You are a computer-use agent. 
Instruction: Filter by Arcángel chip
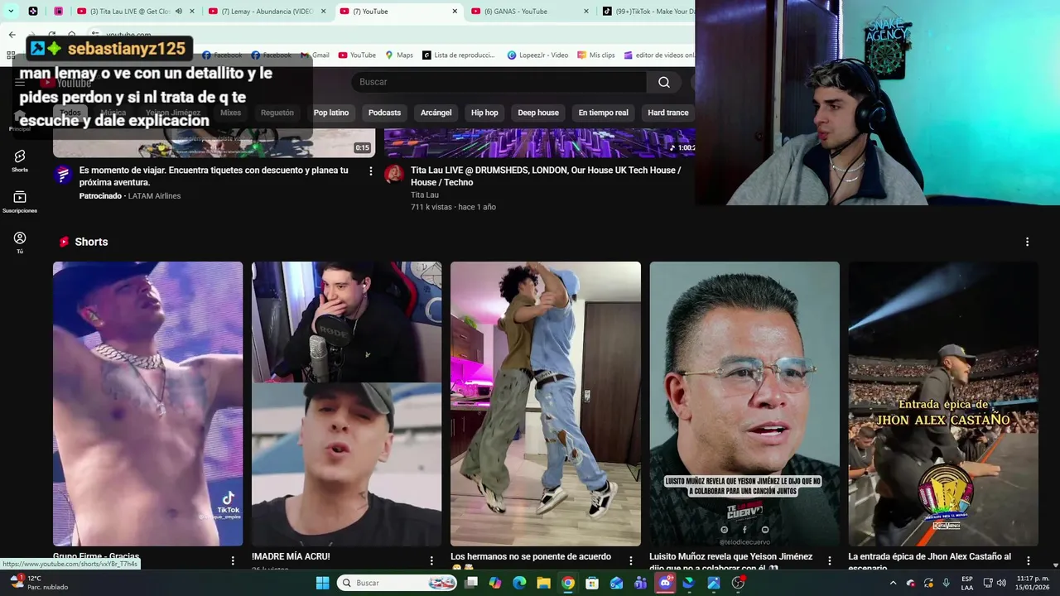click(x=436, y=113)
